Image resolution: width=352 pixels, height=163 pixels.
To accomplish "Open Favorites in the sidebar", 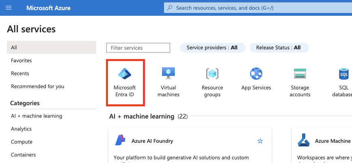I will point(22,60).
